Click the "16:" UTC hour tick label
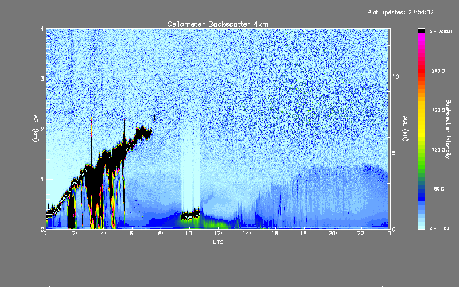Screen dimensions: 459x287 coord(275,234)
